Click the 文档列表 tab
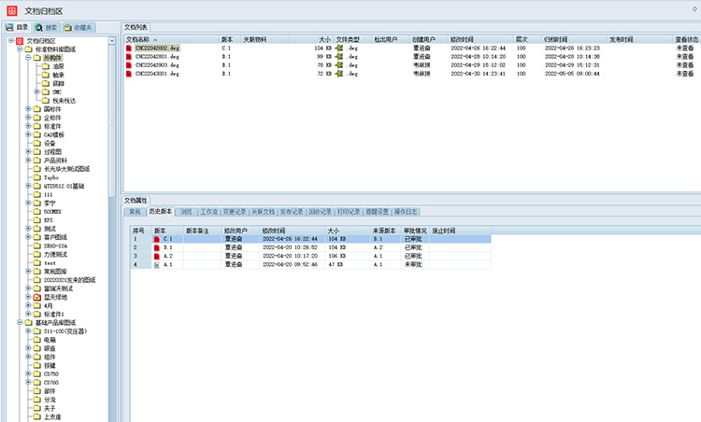701x422 pixels. click(136, 28)
